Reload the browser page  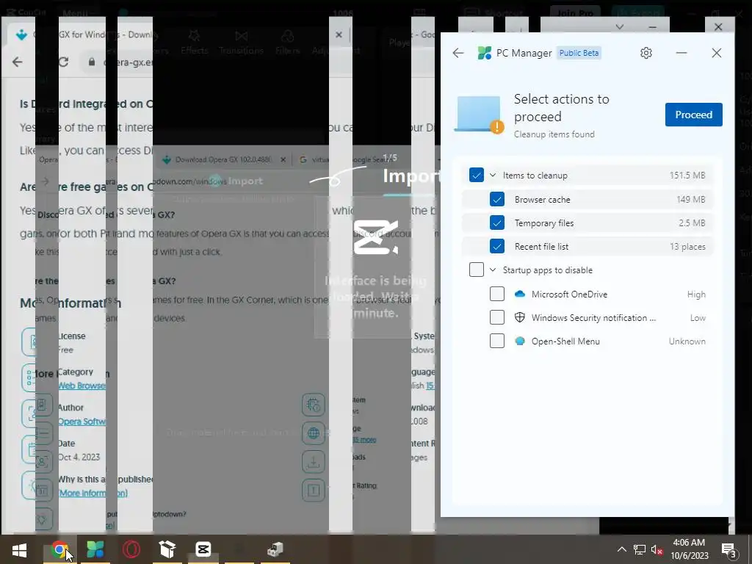pyautogui.click(x=63, y=62)
